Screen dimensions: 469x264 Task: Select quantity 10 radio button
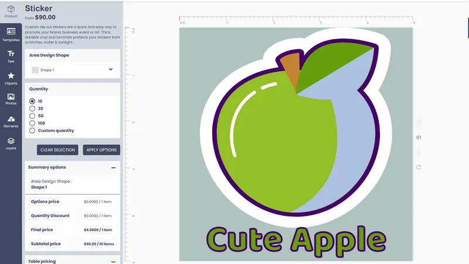[x=32, y=101]
